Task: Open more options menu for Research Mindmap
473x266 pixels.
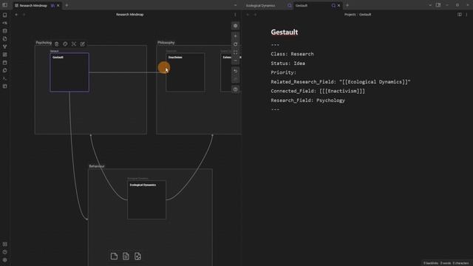Action: (x=235, y=15)
